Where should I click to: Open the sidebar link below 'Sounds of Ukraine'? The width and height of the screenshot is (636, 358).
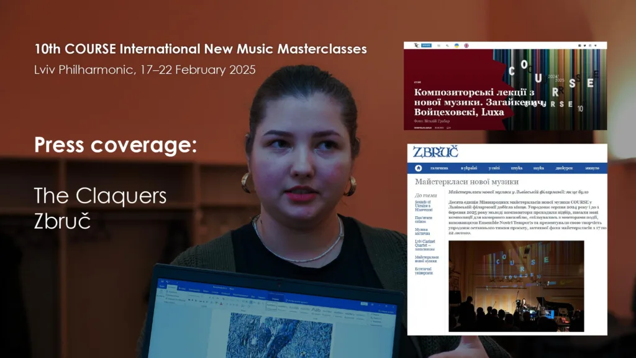[x=424, y=219]
